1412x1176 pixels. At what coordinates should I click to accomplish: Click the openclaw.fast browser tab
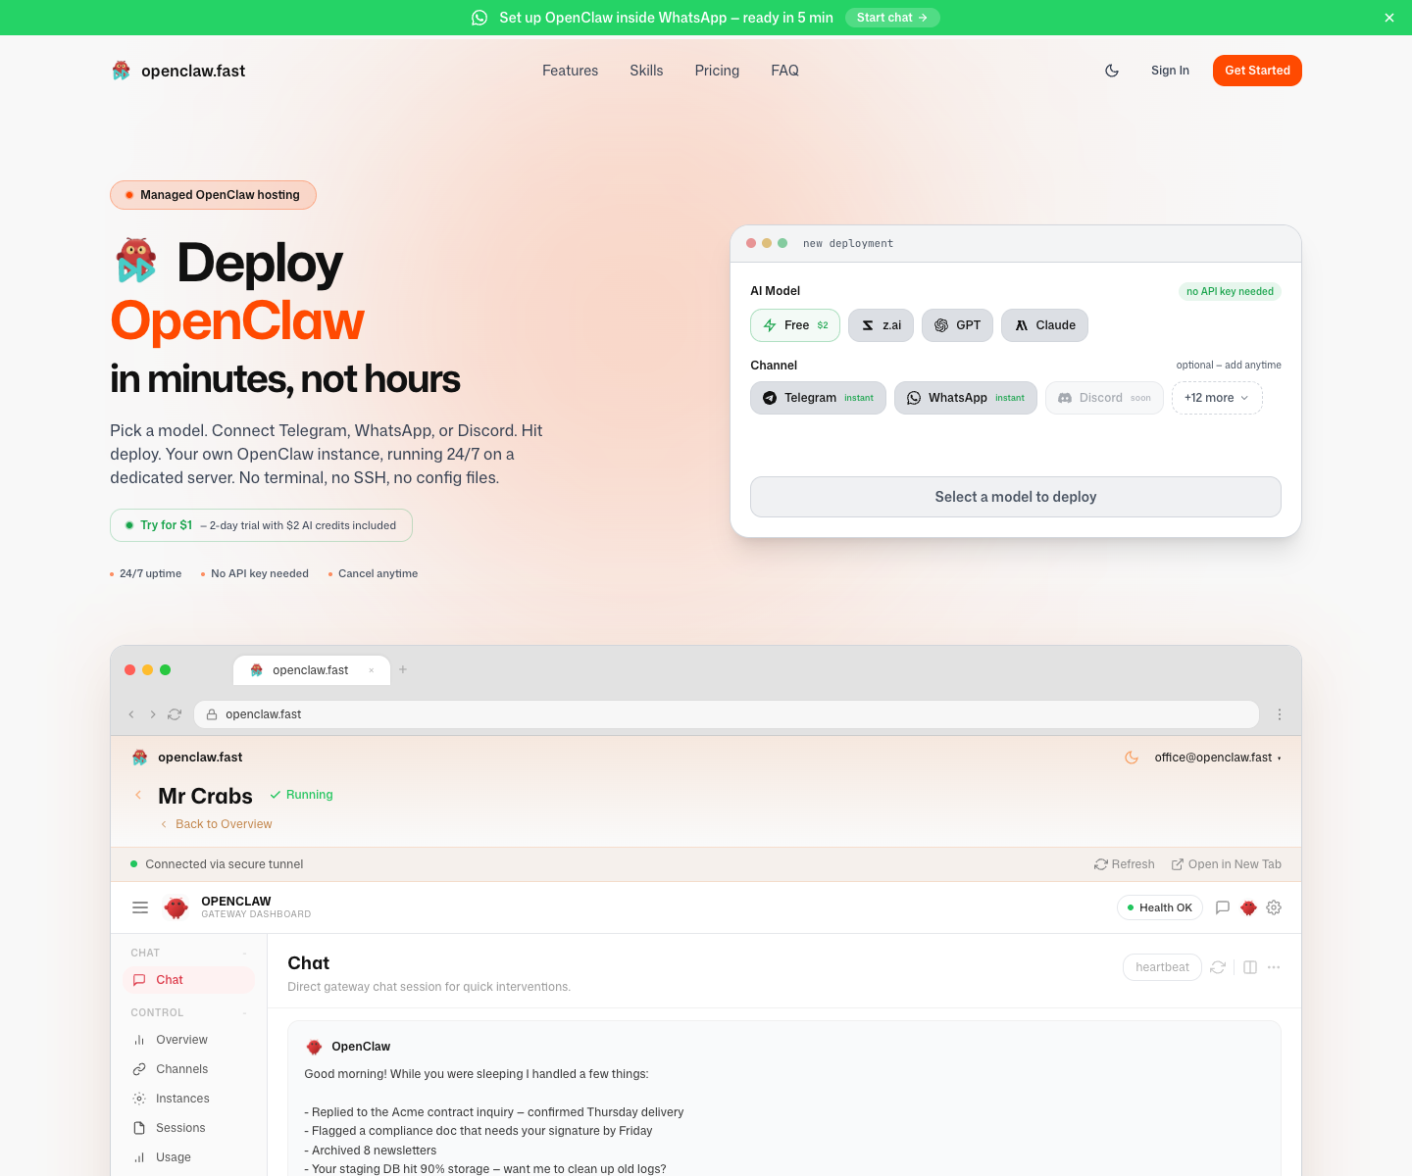click(310, 670)
